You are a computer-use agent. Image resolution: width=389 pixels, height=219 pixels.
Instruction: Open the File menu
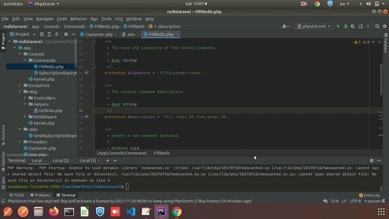5,19
